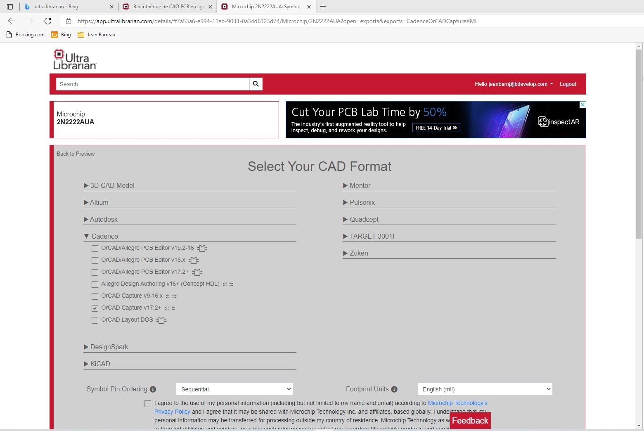Open a new browser tab

tap(323, 7)
